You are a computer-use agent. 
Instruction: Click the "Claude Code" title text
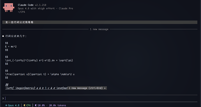pyautogui.click(x=26, y=5)
